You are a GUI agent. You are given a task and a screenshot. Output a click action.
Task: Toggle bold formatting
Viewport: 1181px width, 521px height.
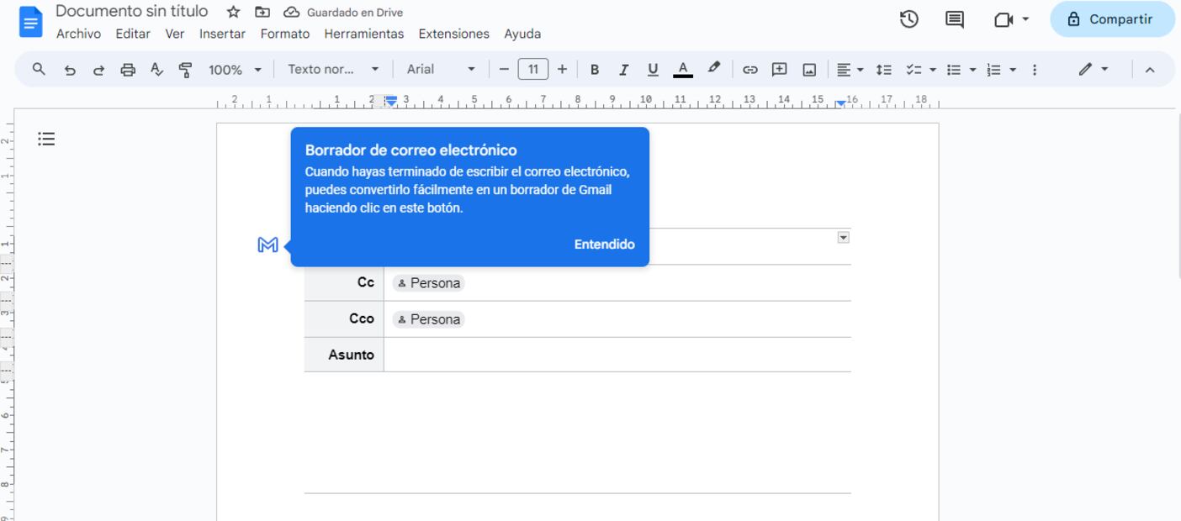(595, 70)
